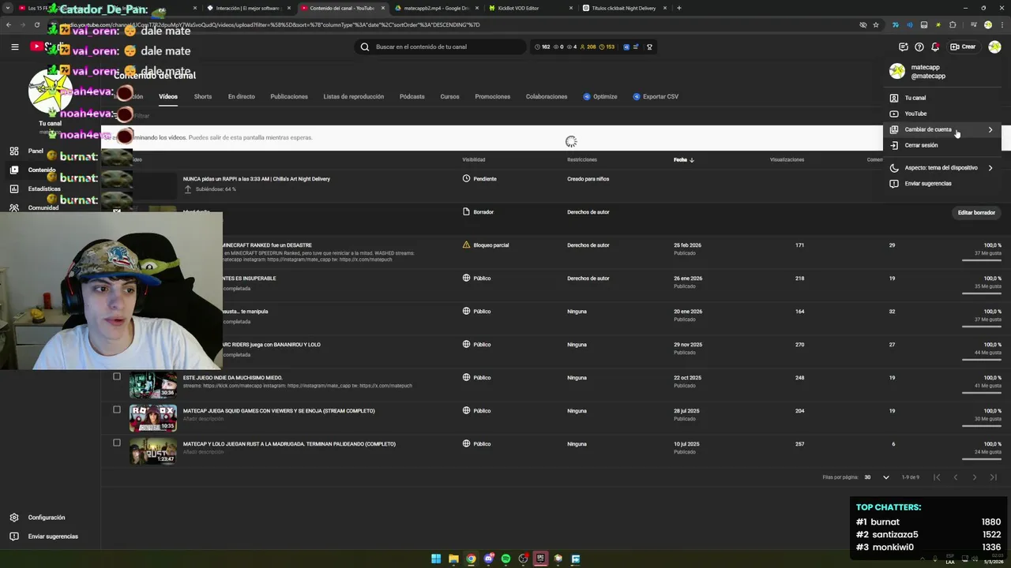Screen dimensions: 1011x568
Task: Open the feedback comment icon in header
Action: pyautogui.click(x=904, y=47)
